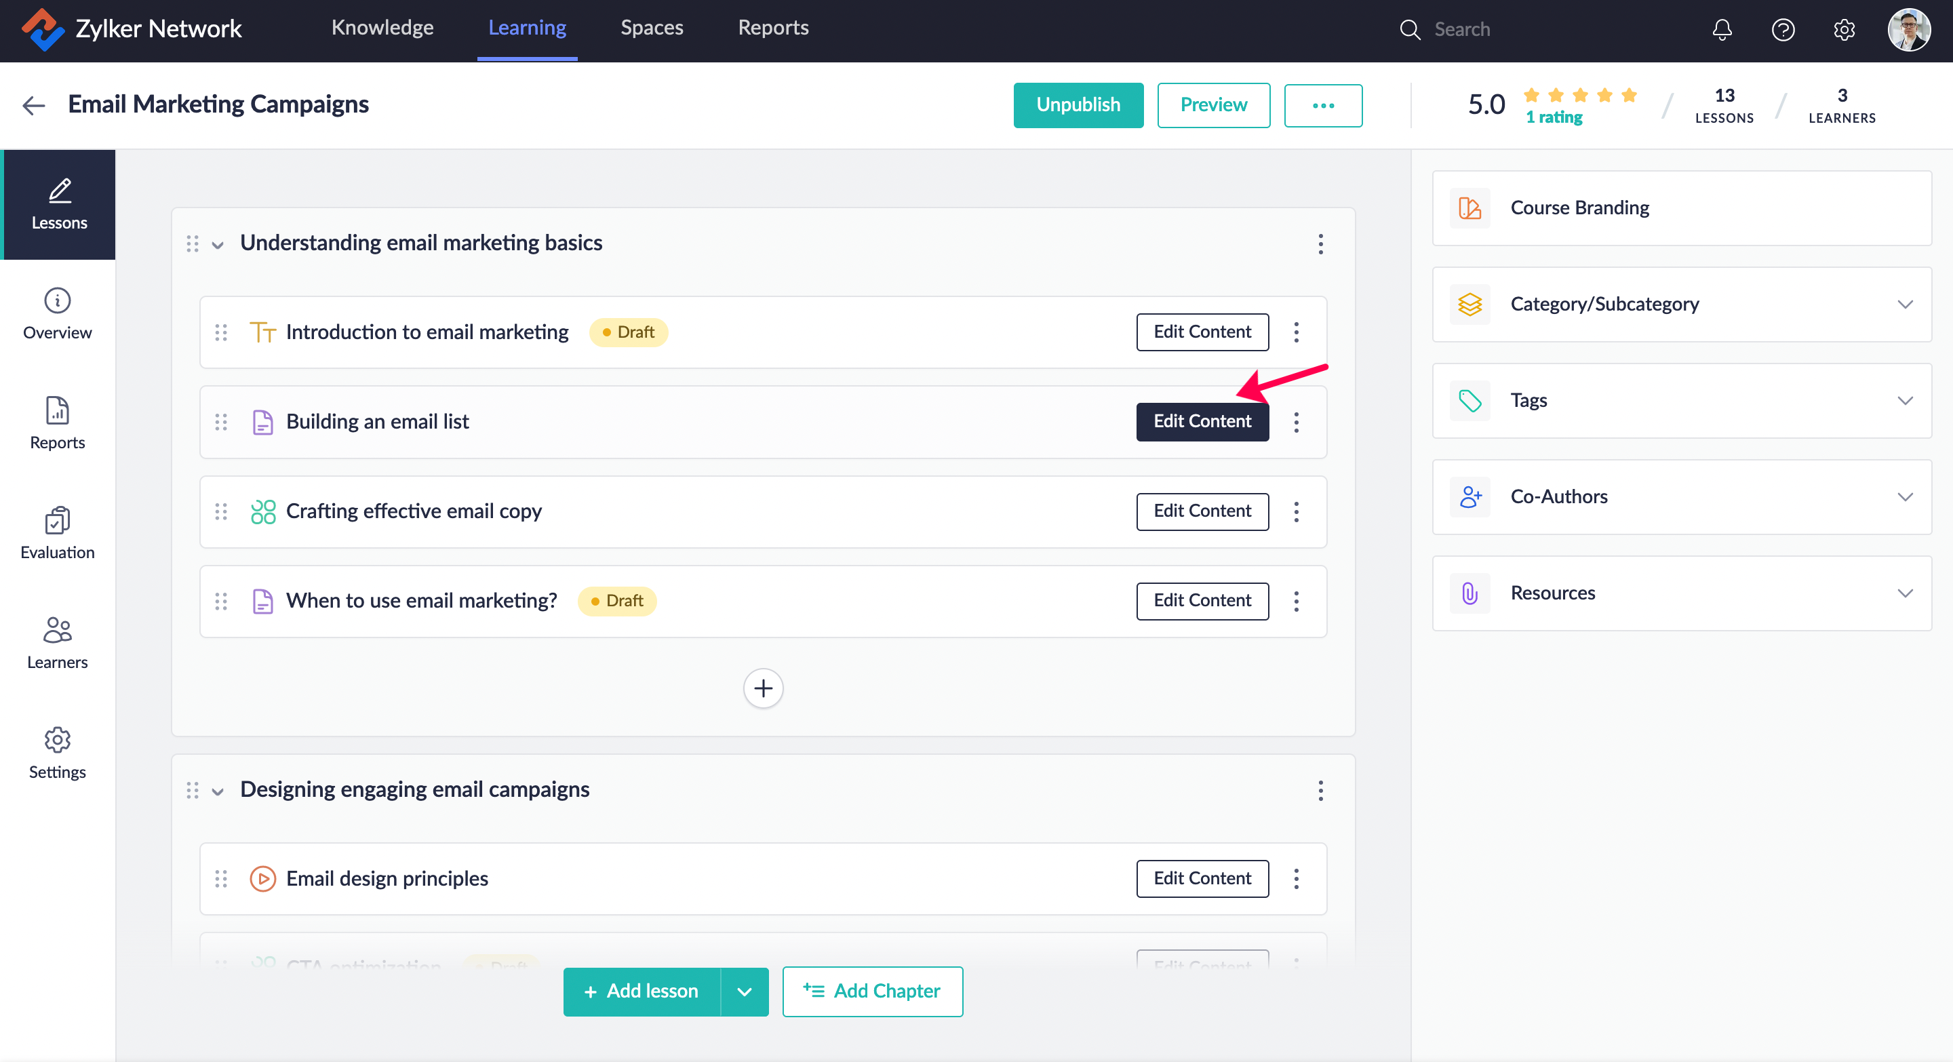1953x1062 pixels.
Task: Open the notifications bell icon
Action: pyautogui.click(x=1722, y=30)
